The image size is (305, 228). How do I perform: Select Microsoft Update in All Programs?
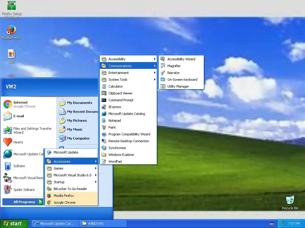[71, 152]
